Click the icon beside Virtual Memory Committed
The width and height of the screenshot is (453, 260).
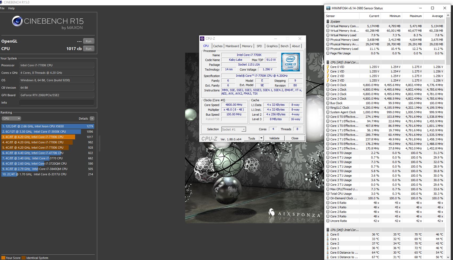coord(328,26)
